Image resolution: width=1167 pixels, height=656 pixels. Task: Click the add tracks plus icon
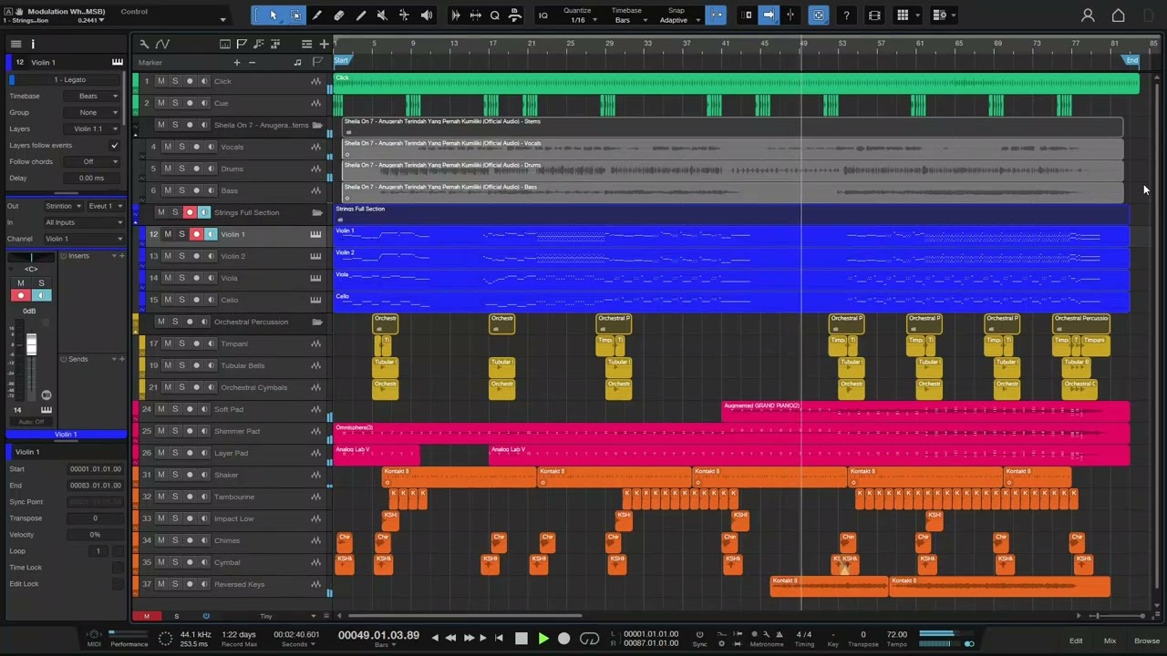pyautogui.click(x=324, y=44)
